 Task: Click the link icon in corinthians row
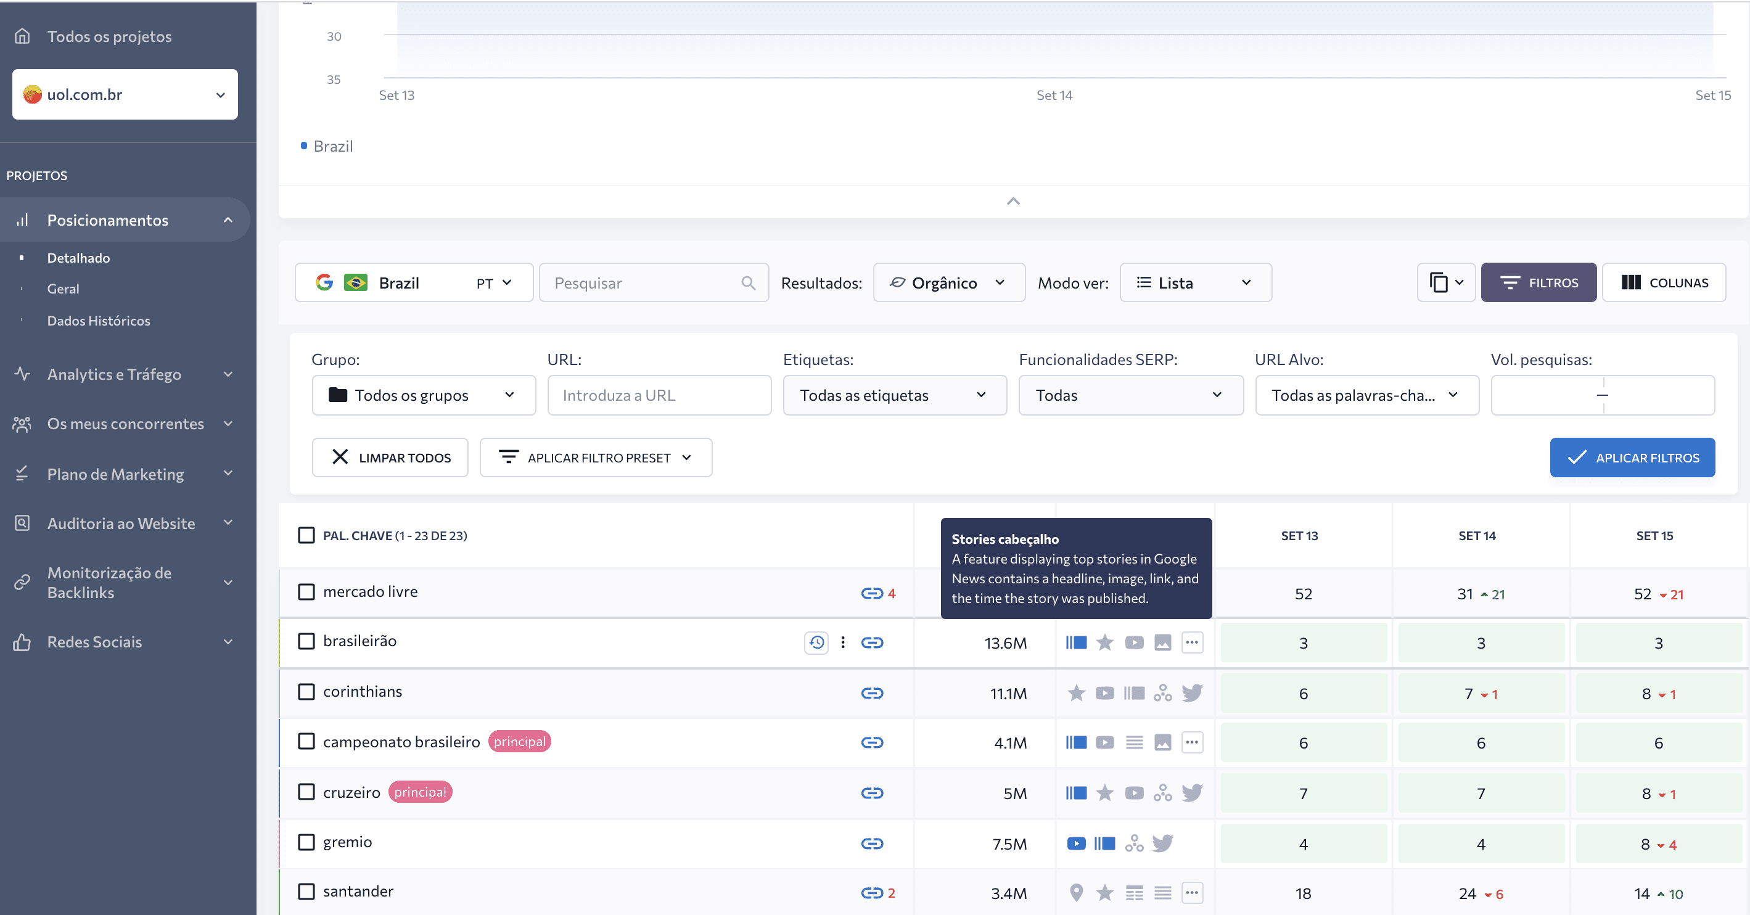[871, 693]
